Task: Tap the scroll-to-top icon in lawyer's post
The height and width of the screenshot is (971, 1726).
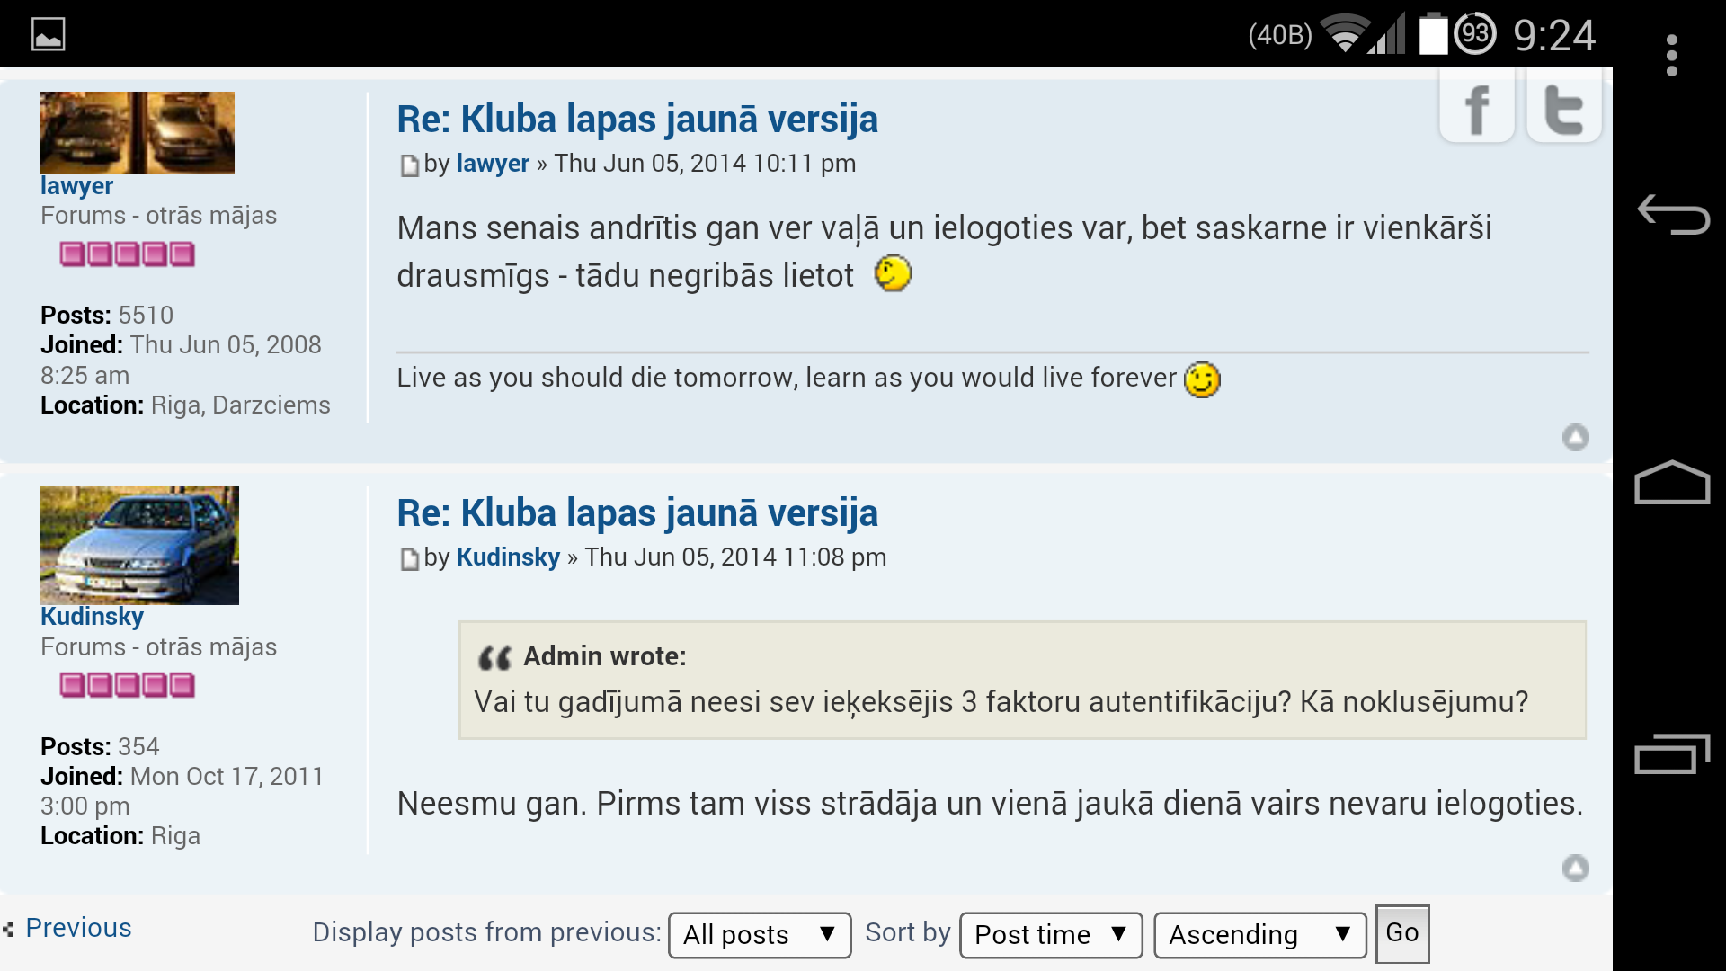Action: click(1575, 438)
